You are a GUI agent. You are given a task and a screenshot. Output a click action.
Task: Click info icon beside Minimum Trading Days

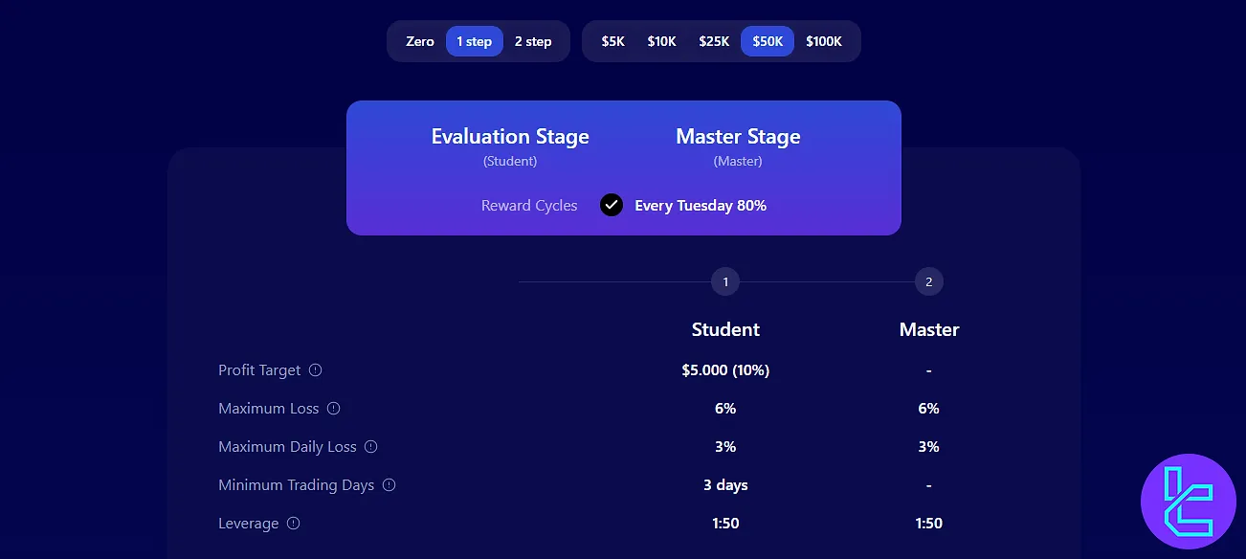tap(389, 485)
